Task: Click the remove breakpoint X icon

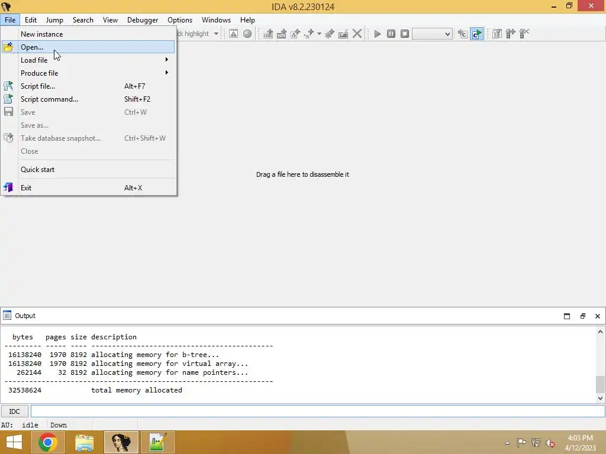Action: click(x=524, y=34)
